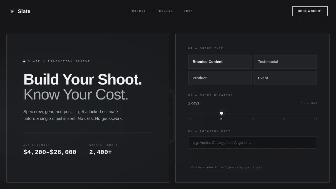The width and height of the screenshot is (336, 189).
Task: Open the PRICING navigation menu
Action: pos(165,11)
